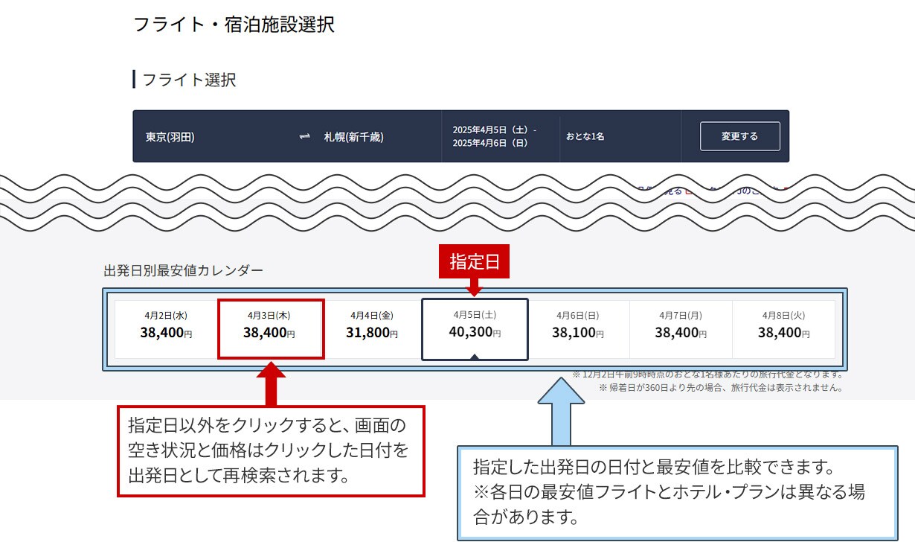Click the red 指定日 label

[x=474, y=262]
